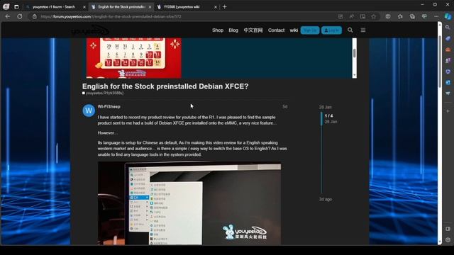Open the forum hamburger menu
The image size is (454, 255).
363,30
